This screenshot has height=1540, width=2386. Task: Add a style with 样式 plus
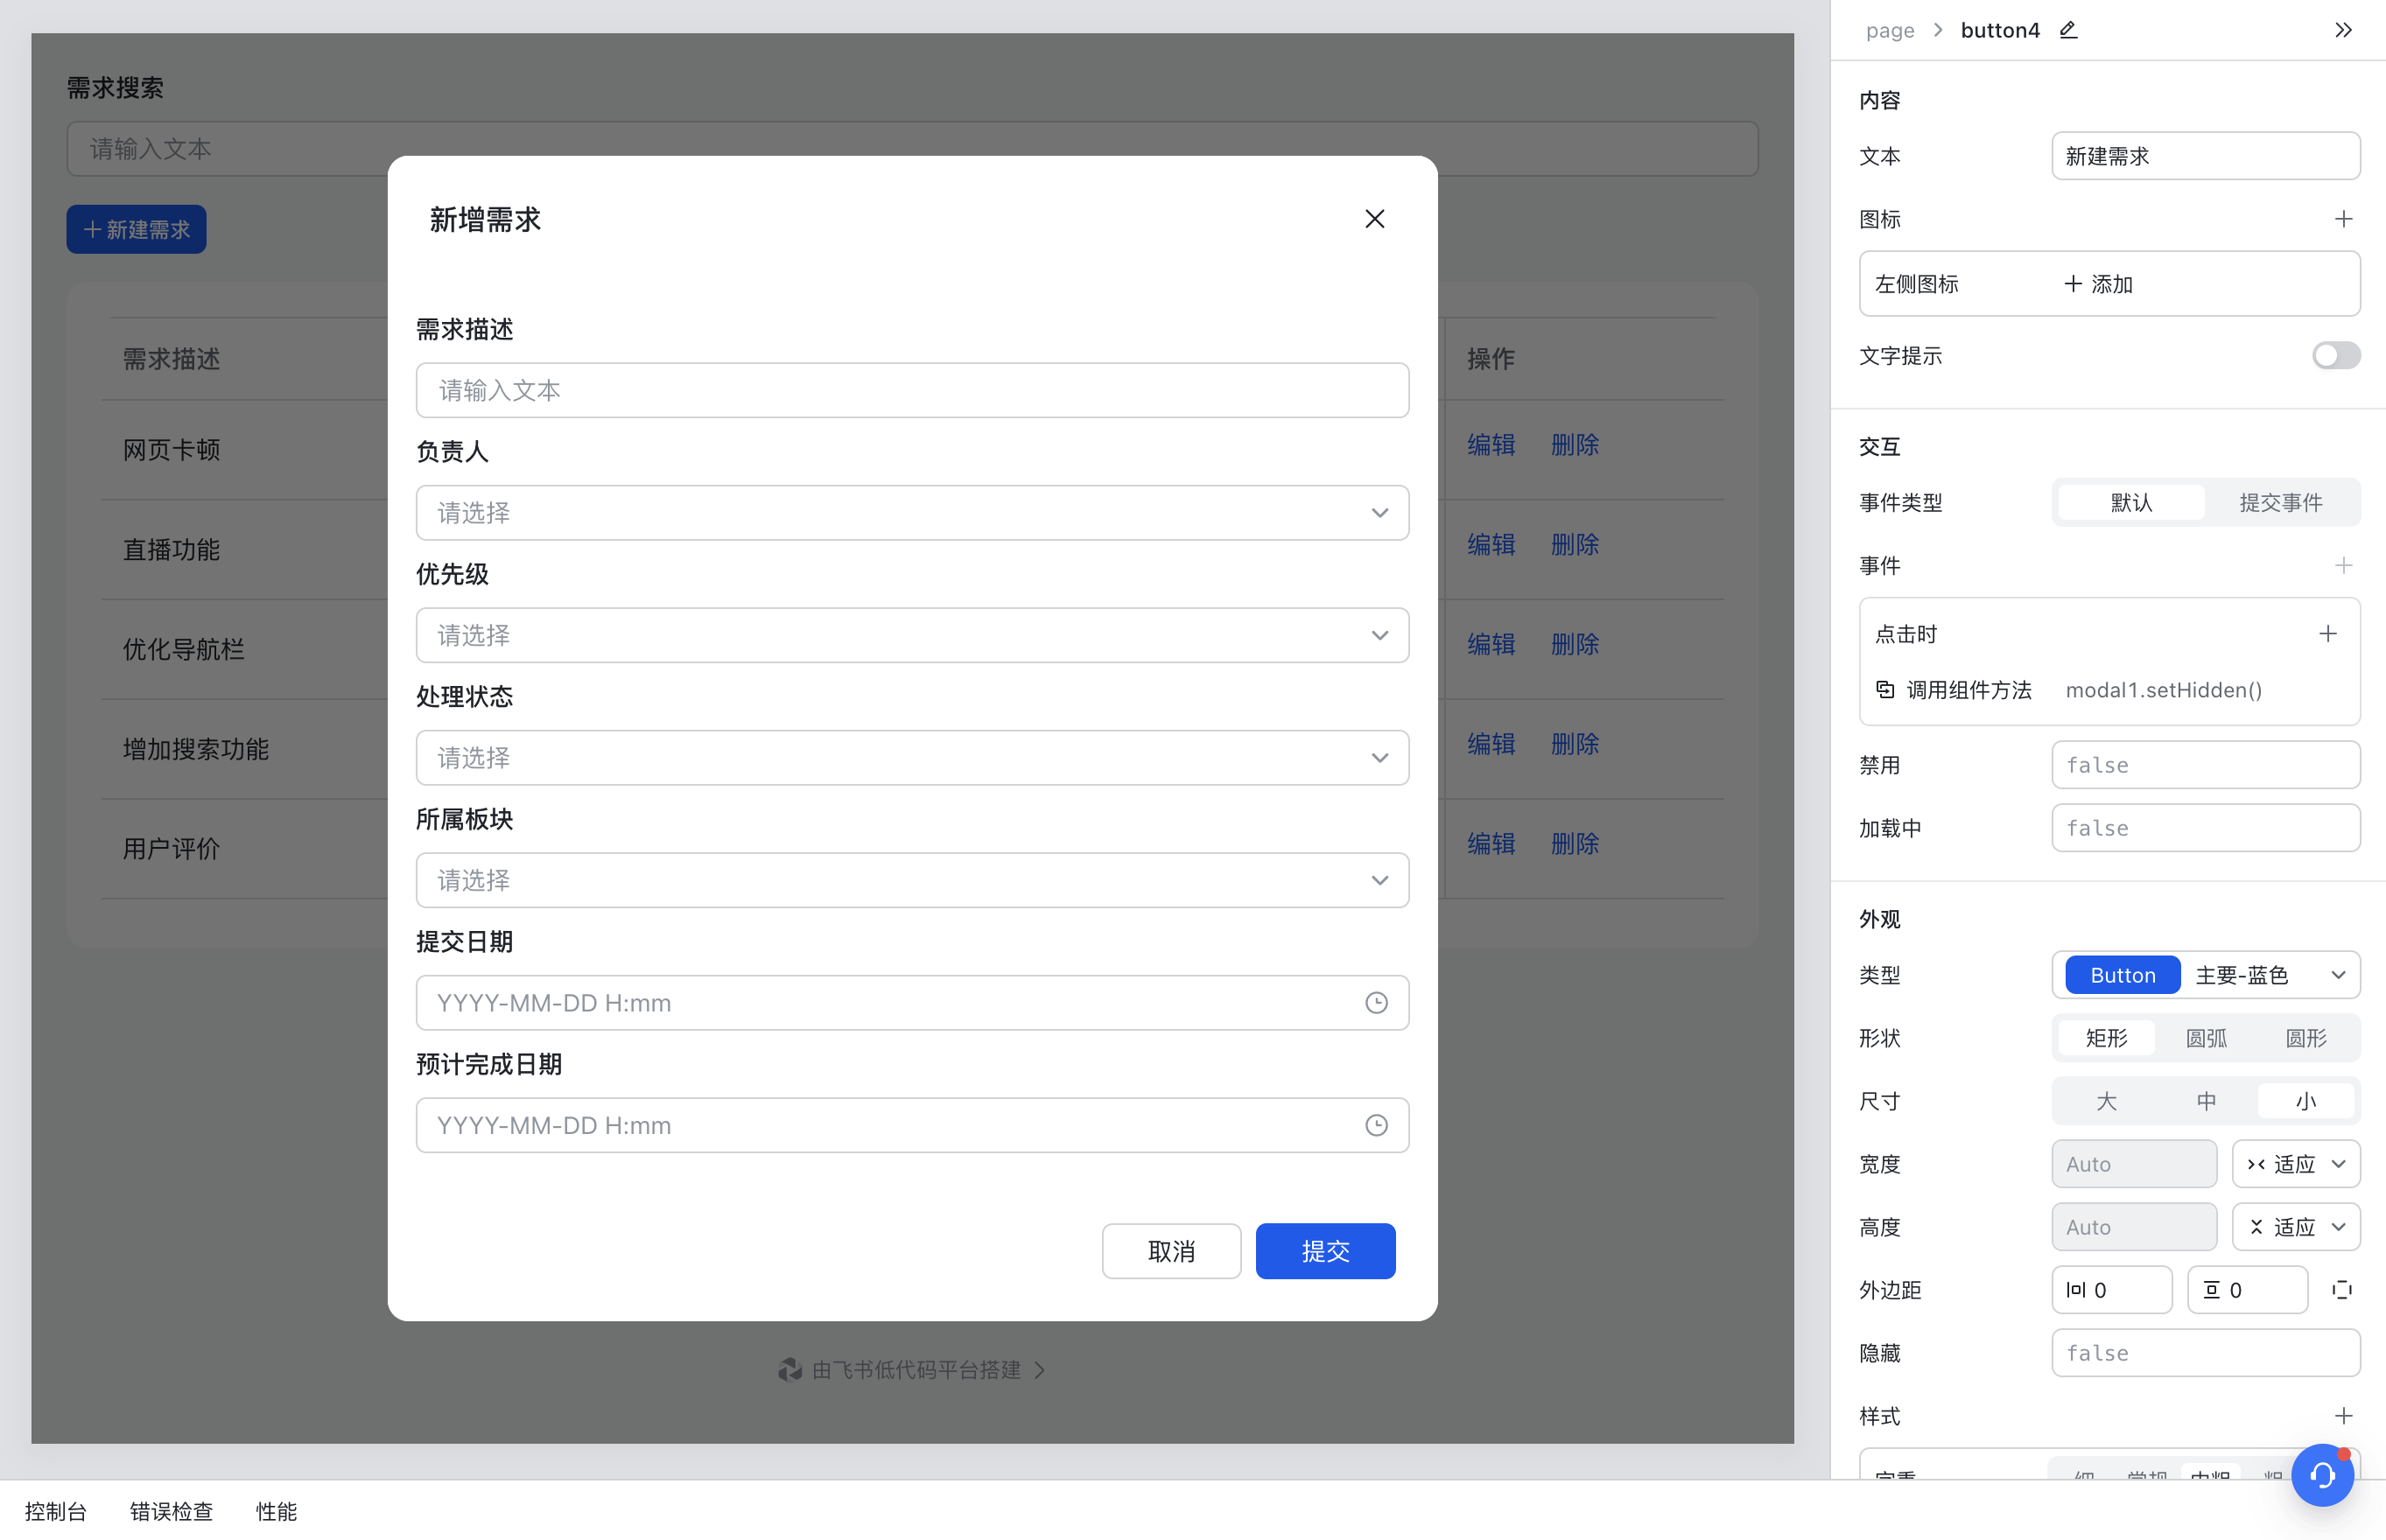point(2343,1416)
